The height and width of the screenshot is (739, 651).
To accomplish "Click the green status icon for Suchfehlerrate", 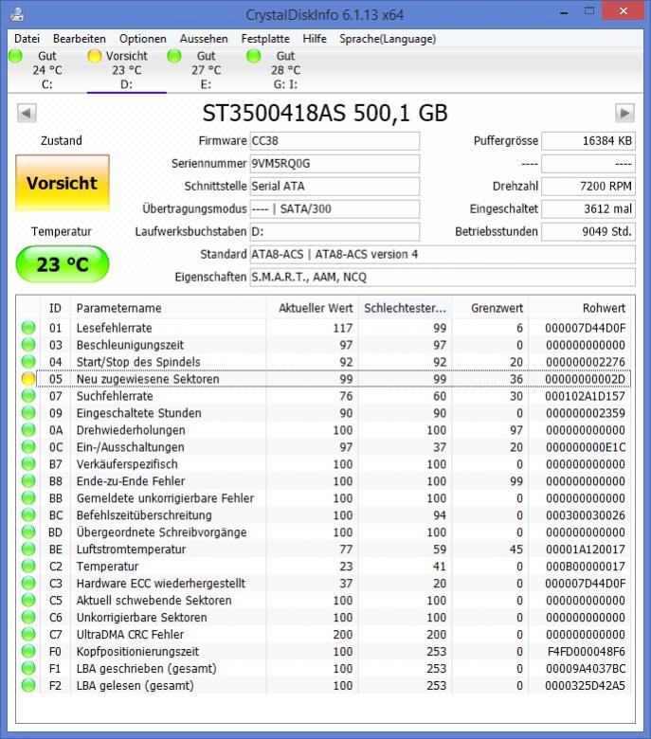I will pyautogui.click(x=28, y=395).
